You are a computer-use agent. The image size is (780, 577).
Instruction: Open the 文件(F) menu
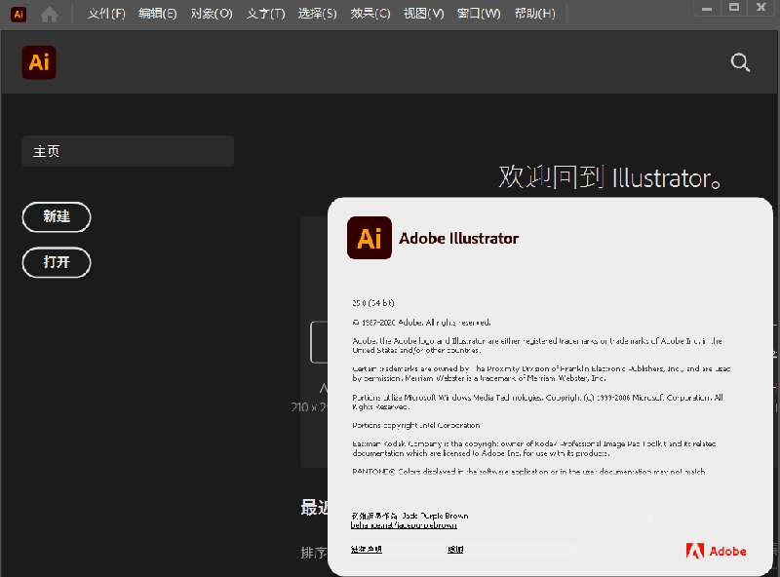(x=105, y=14)
